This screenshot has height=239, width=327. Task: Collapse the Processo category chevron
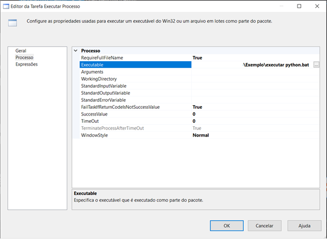point(76,51)
